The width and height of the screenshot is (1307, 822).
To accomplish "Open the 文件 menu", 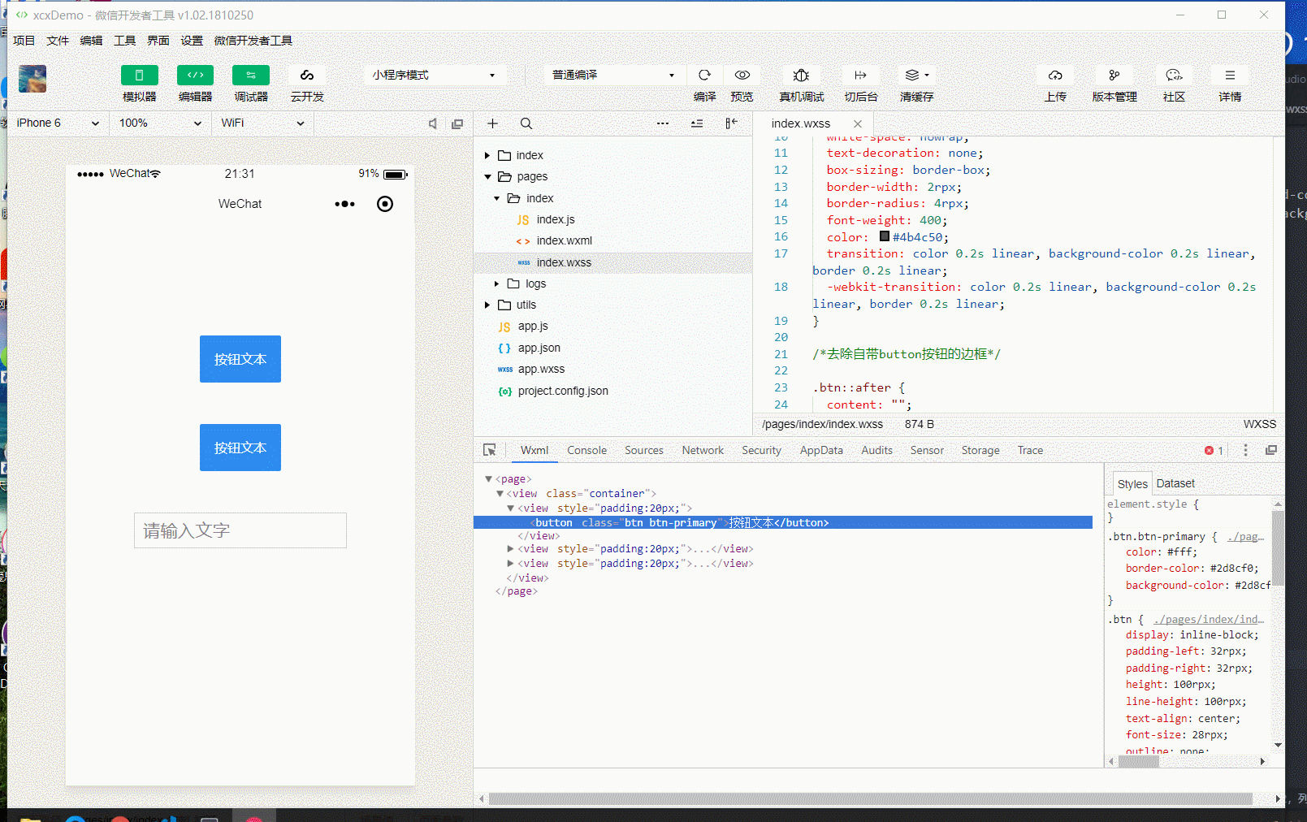I will (58, 41).
